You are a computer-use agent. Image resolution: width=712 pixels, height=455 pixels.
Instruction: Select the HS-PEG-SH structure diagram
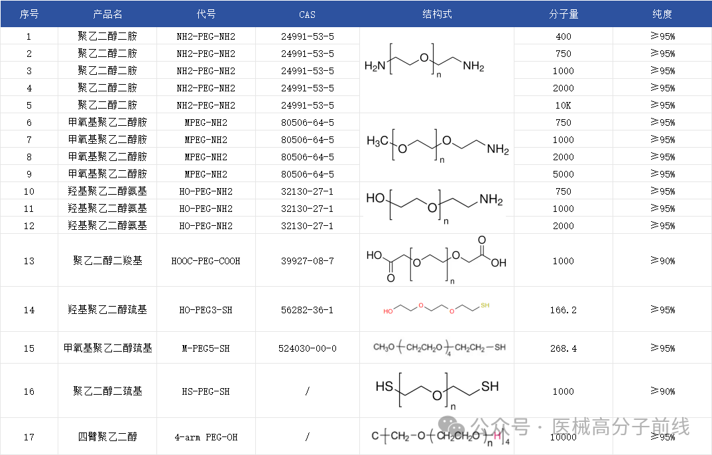[438, 391]
